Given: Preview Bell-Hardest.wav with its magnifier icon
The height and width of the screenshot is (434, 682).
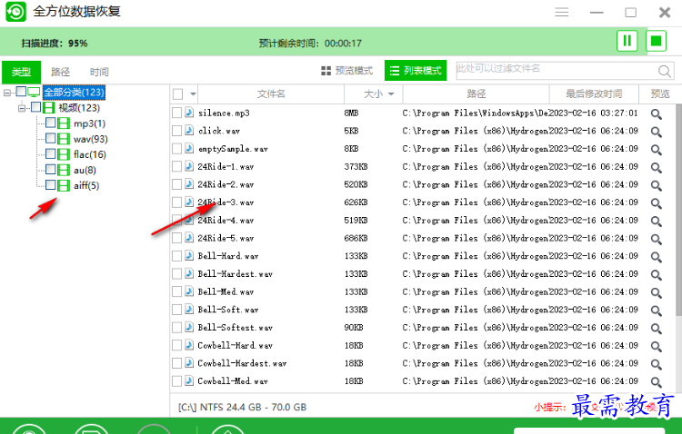Looking at the screenshot, I should click(x=656, y=274).
